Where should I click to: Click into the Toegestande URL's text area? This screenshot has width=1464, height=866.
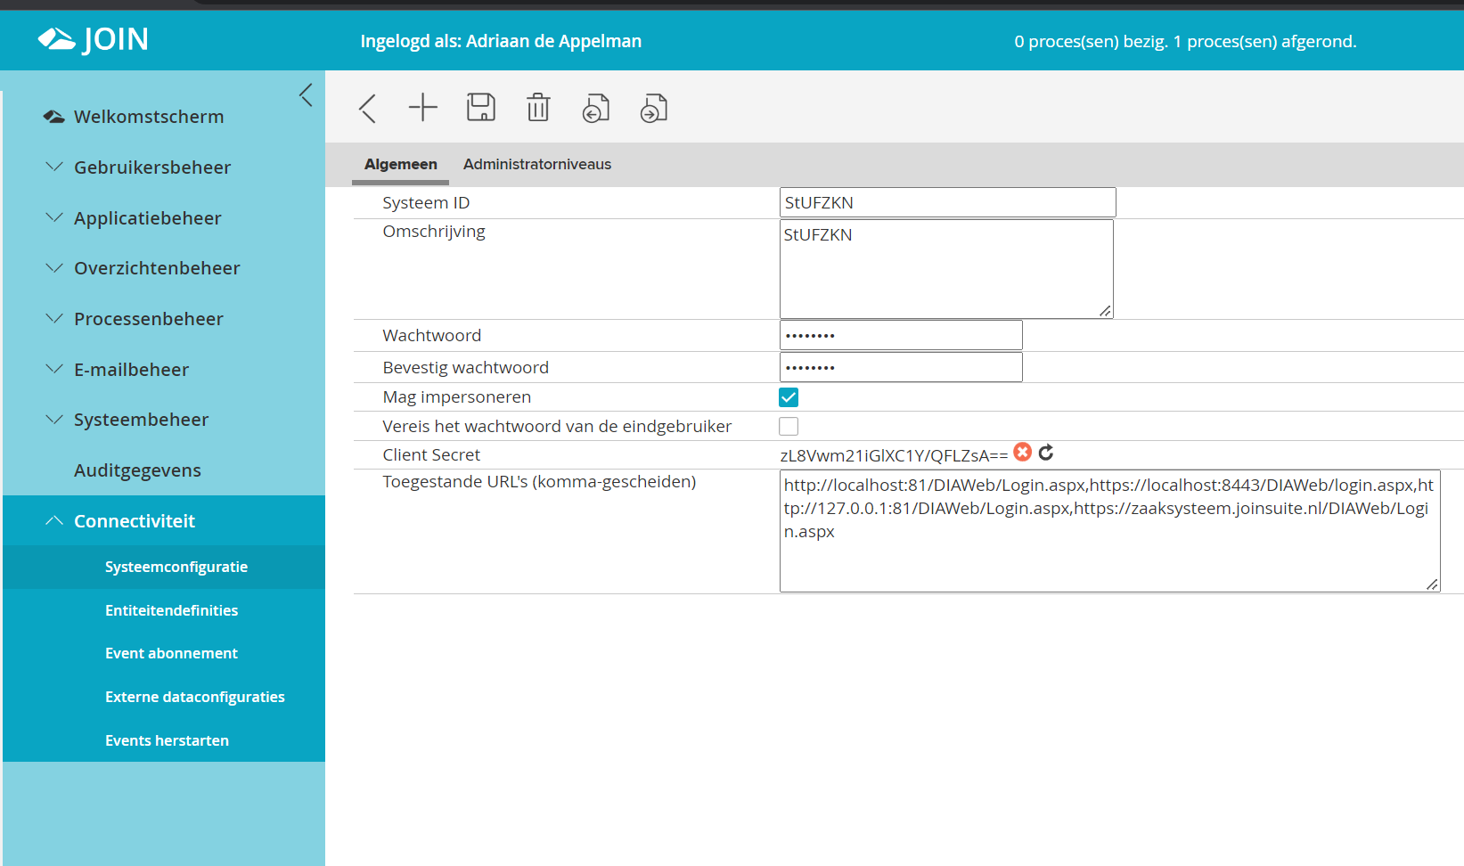point(1109,552)
